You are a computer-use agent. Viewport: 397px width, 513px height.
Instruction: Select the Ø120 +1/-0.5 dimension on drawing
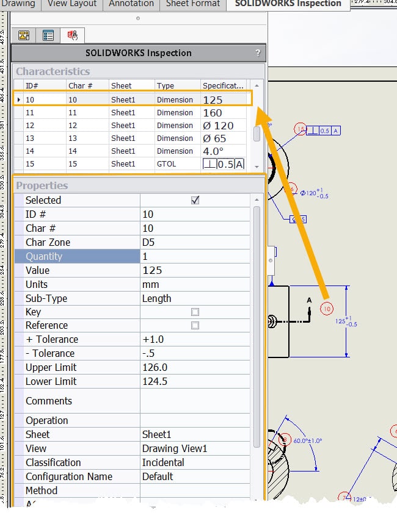[314, 193]
